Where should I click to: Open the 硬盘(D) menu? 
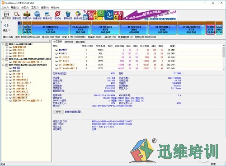pyautogui.click(x=15, y=7)
